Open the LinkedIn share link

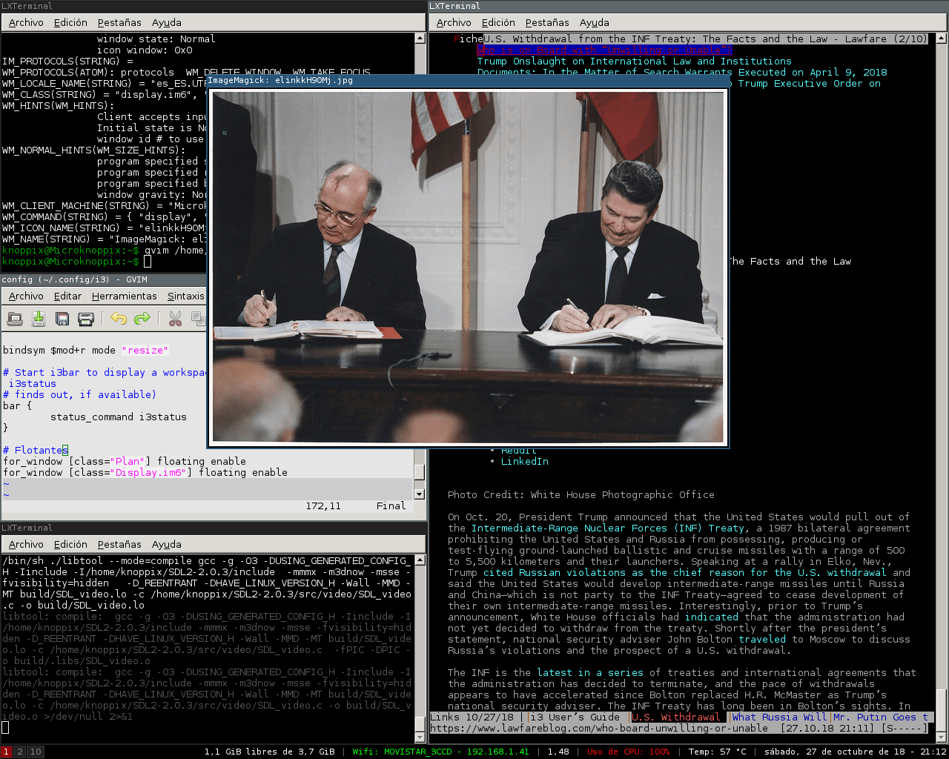pos(525,462)
